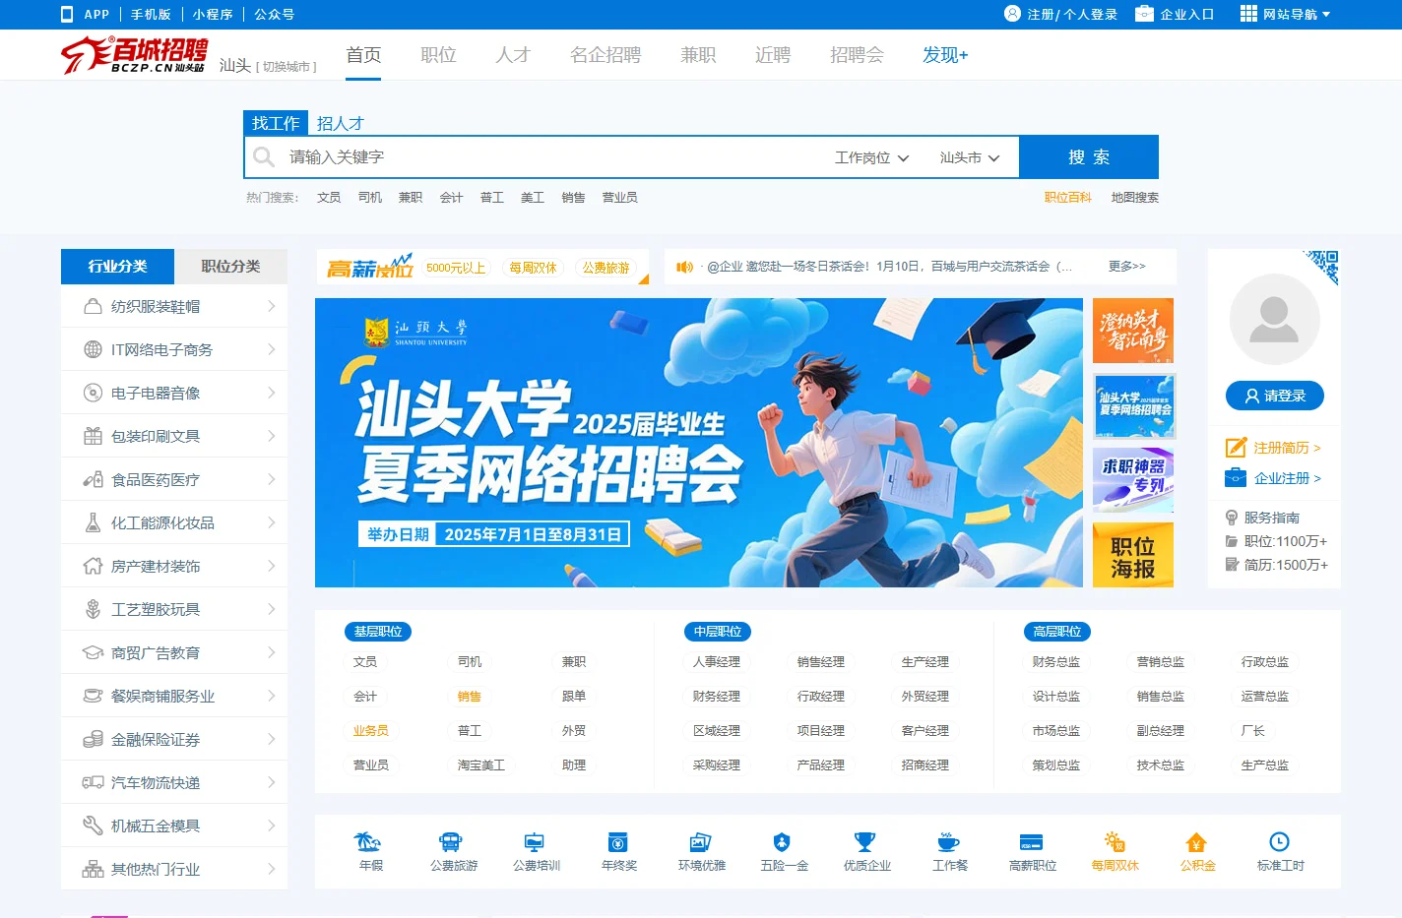
Task: Open the 地图搜索 link
Action: coord(1134,198)
